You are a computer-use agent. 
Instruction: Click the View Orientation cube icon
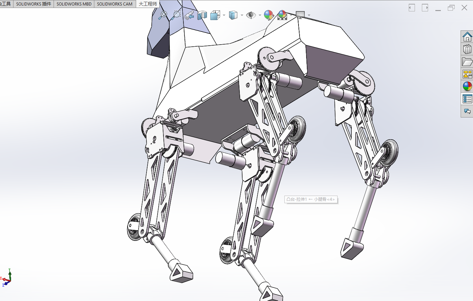pyautogui.click(x=215, y=15)
